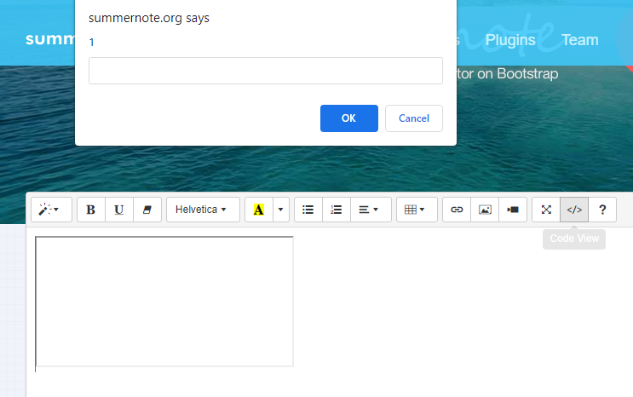This screenshot has width=633, height=397.
Task: Click inside the embedded frame in editor
Action: (164, 302)
